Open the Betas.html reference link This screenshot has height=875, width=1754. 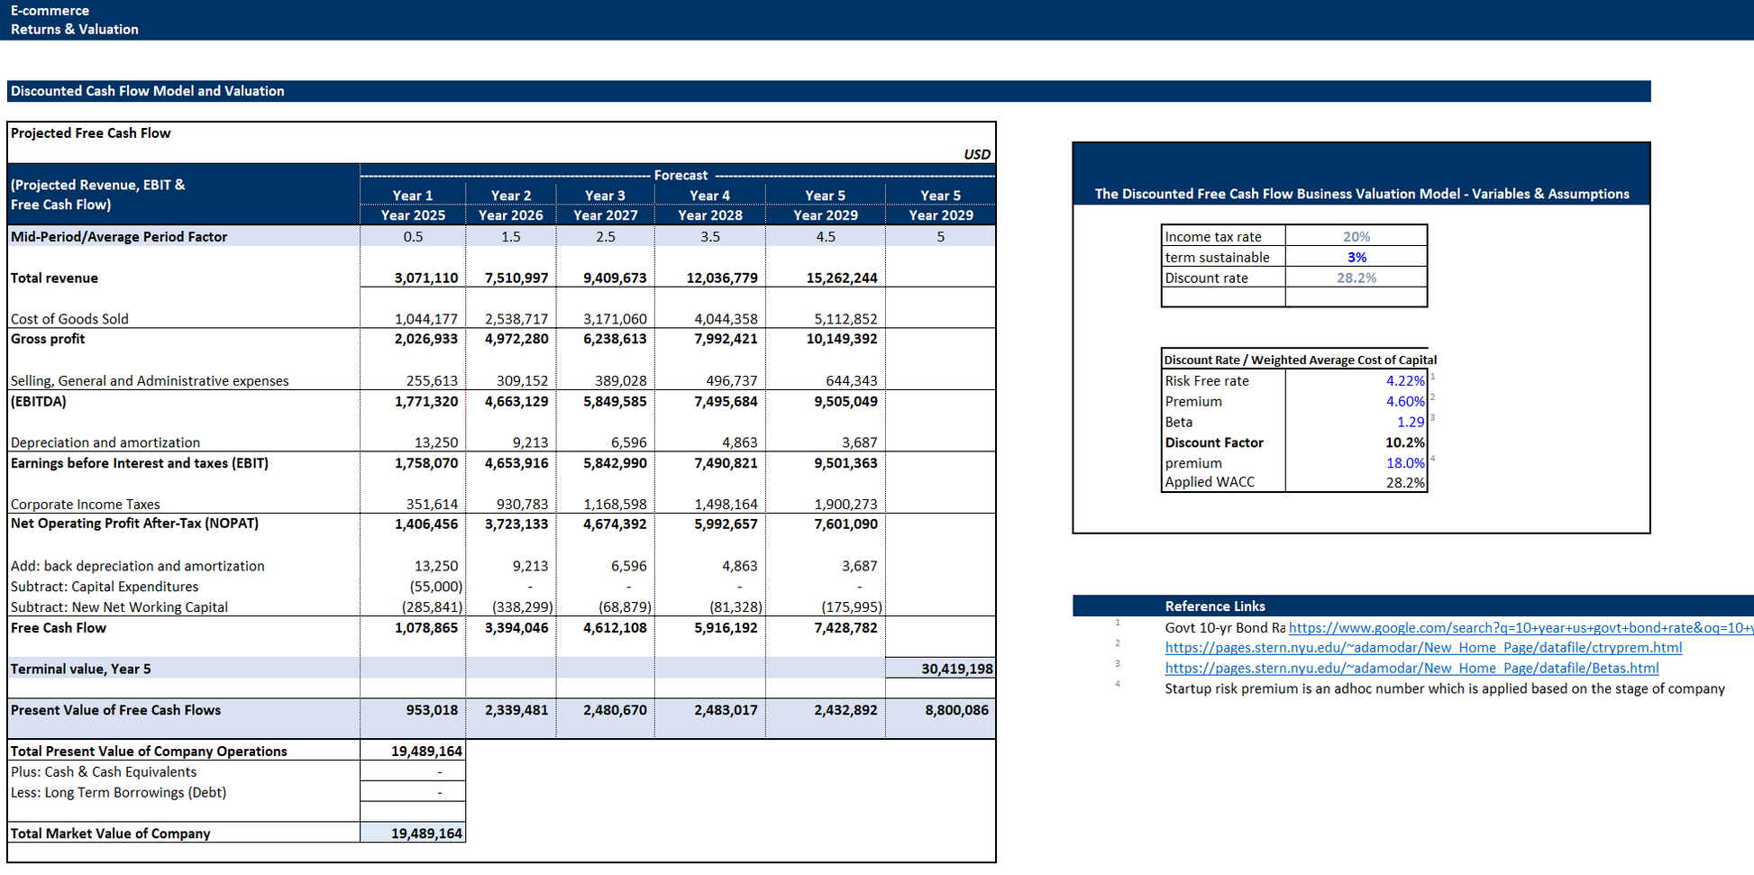point(1411,669)
